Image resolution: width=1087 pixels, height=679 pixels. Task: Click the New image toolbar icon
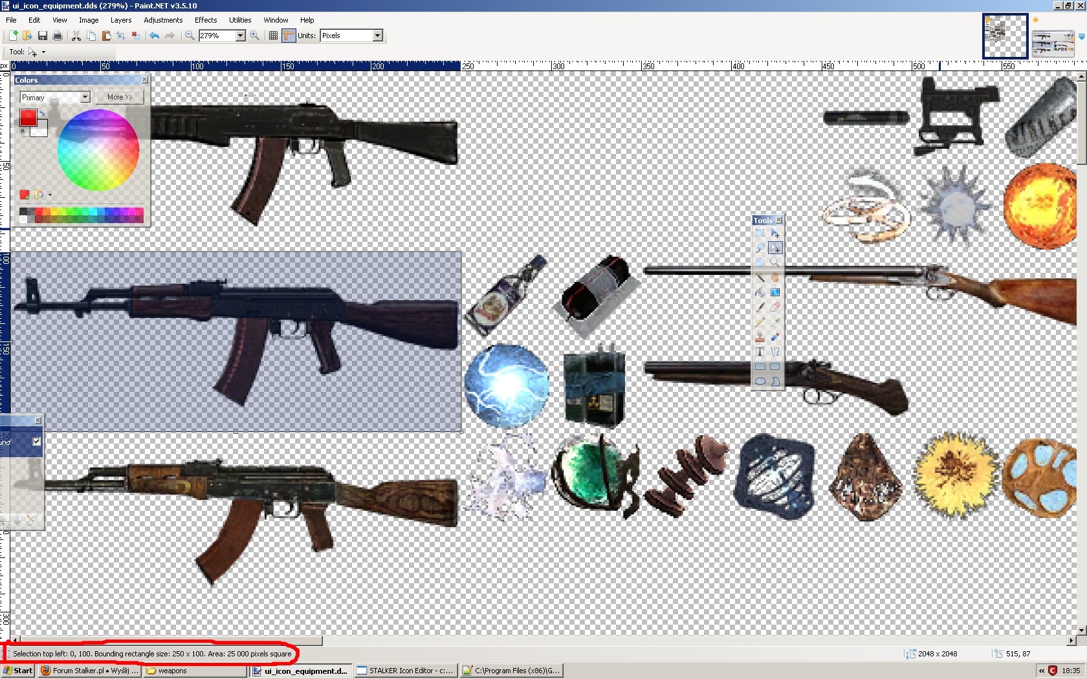click(x=12, y=36)
